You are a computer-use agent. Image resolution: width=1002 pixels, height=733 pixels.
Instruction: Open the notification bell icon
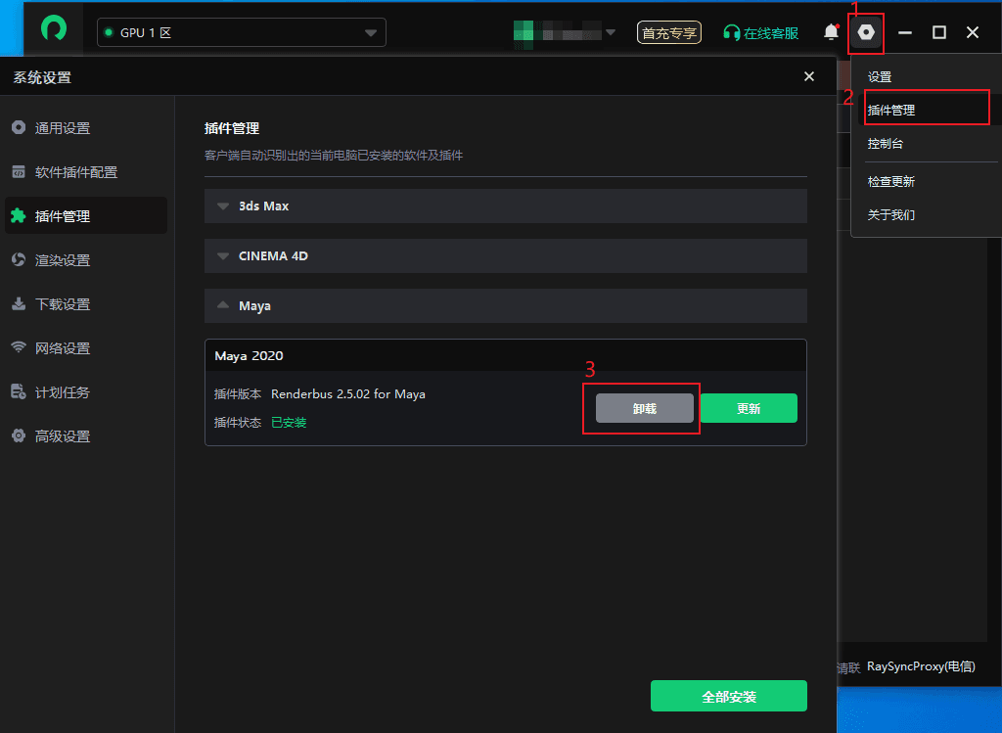831,32
